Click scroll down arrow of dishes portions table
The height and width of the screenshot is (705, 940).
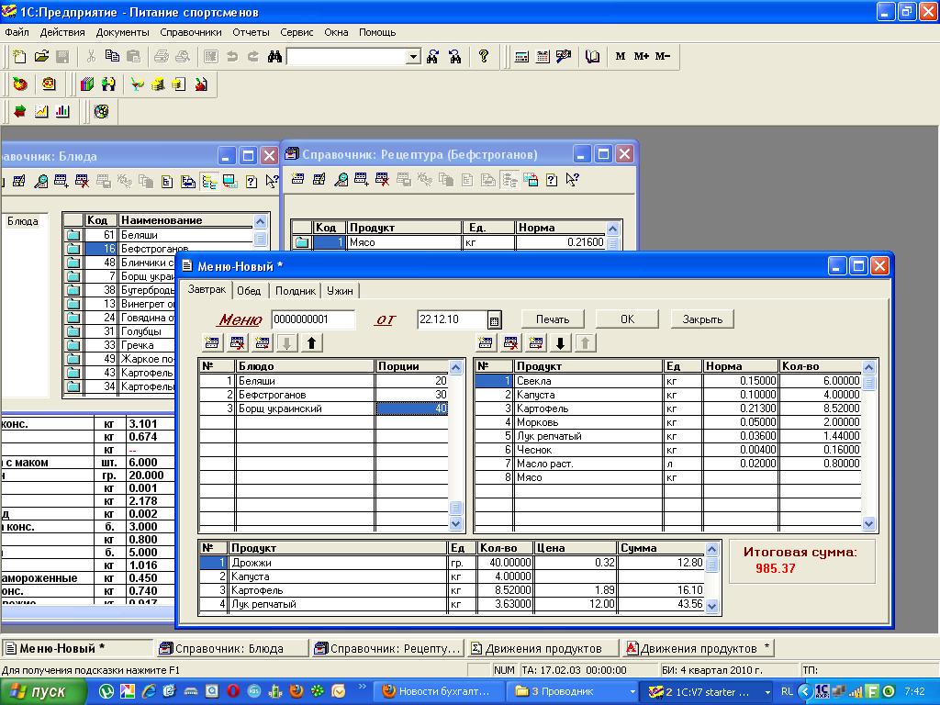coord(455,523)
